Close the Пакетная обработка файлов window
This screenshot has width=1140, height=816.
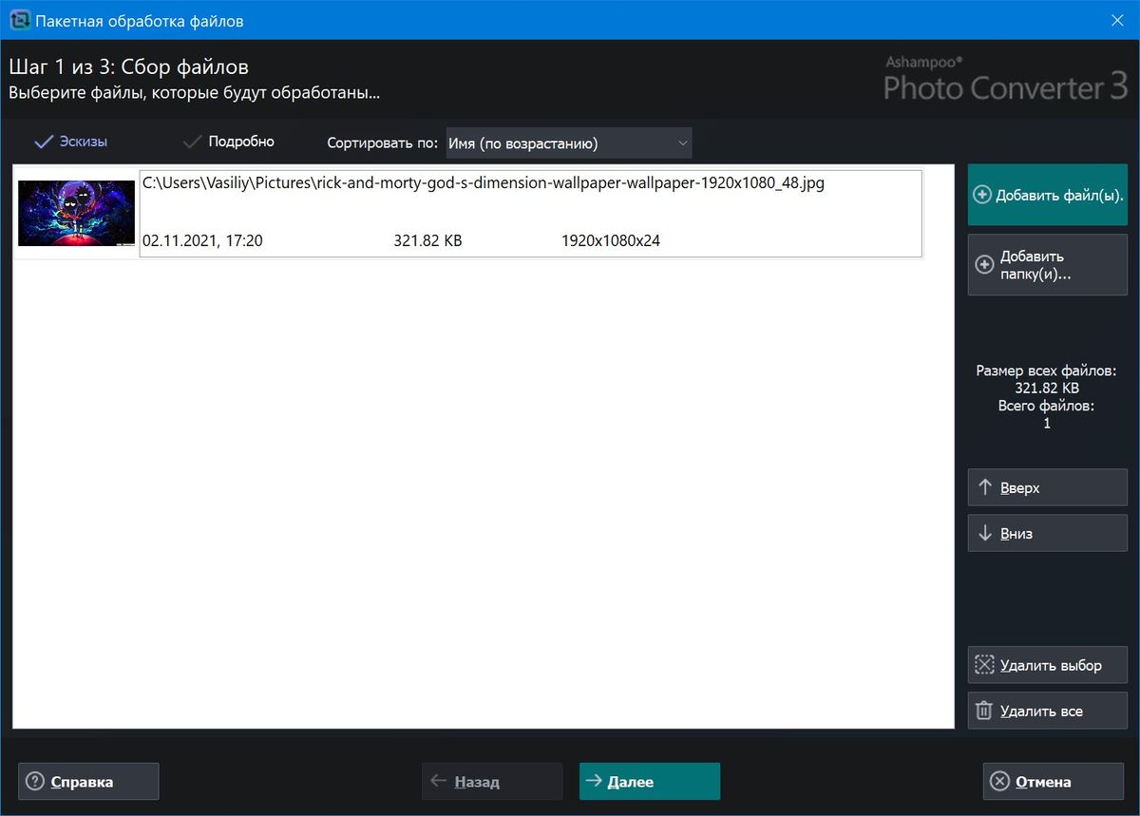[1118, 19]
